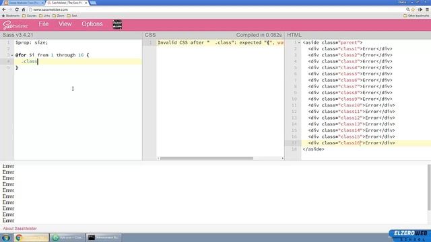Click the dark badge icon next to Options
The height and width of the screenshot is (242, 431).
click(117, 24)
